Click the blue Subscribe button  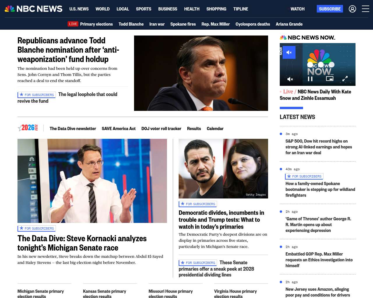(x=330, y=9)
